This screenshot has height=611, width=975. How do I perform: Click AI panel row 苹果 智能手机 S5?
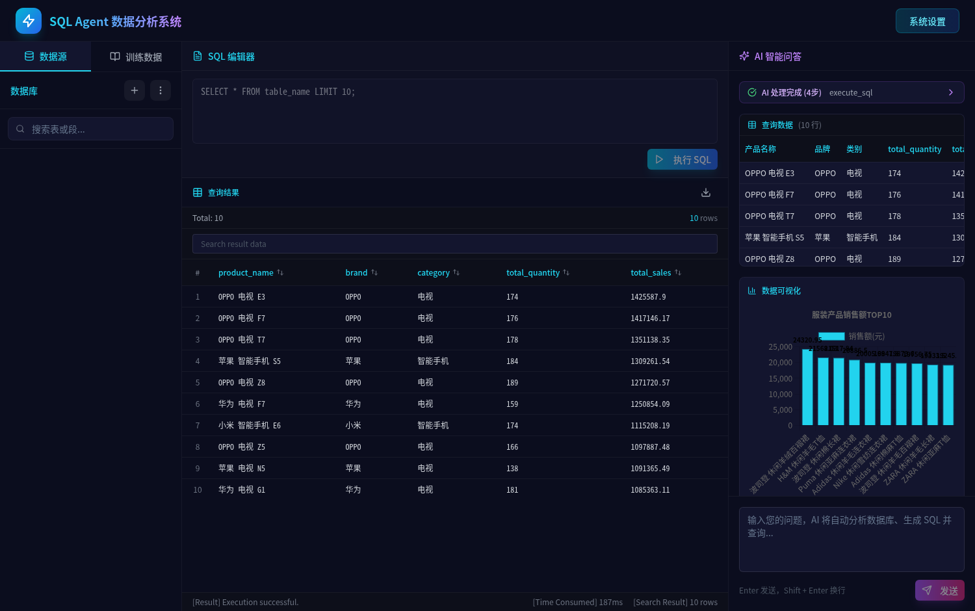click(851, 237)
